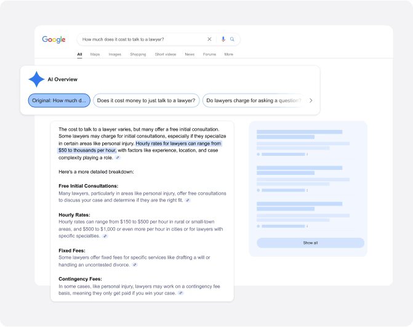Open source link icon under Free Initial Consultations
Image resolution: width=413 pixels, height=327 pixels.
pyautogui.click(x=188, y=200)
